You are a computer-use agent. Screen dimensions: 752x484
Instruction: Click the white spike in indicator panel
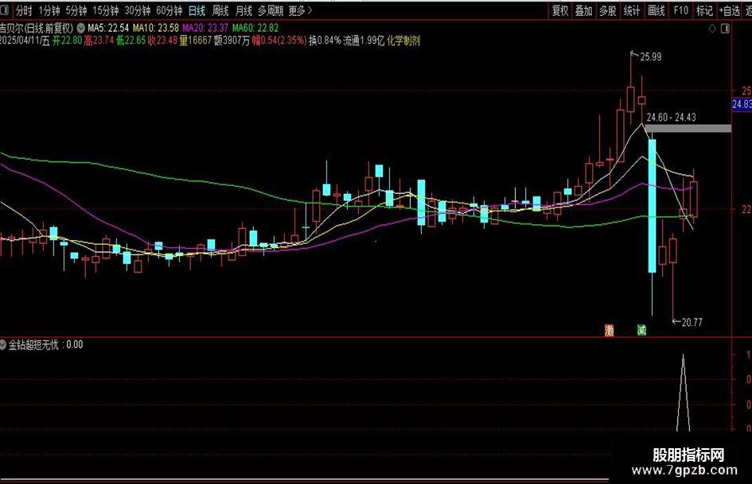(683, 393)
